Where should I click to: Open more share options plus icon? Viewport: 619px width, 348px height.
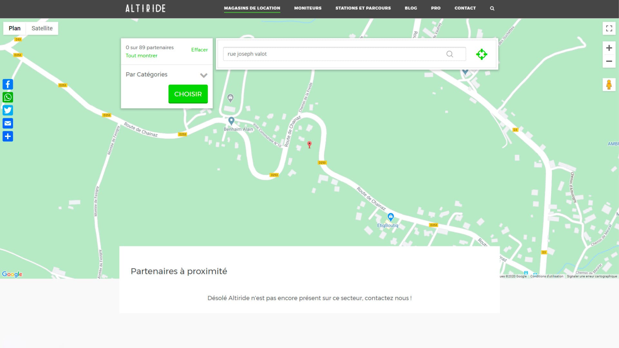[x=8, y=136]
